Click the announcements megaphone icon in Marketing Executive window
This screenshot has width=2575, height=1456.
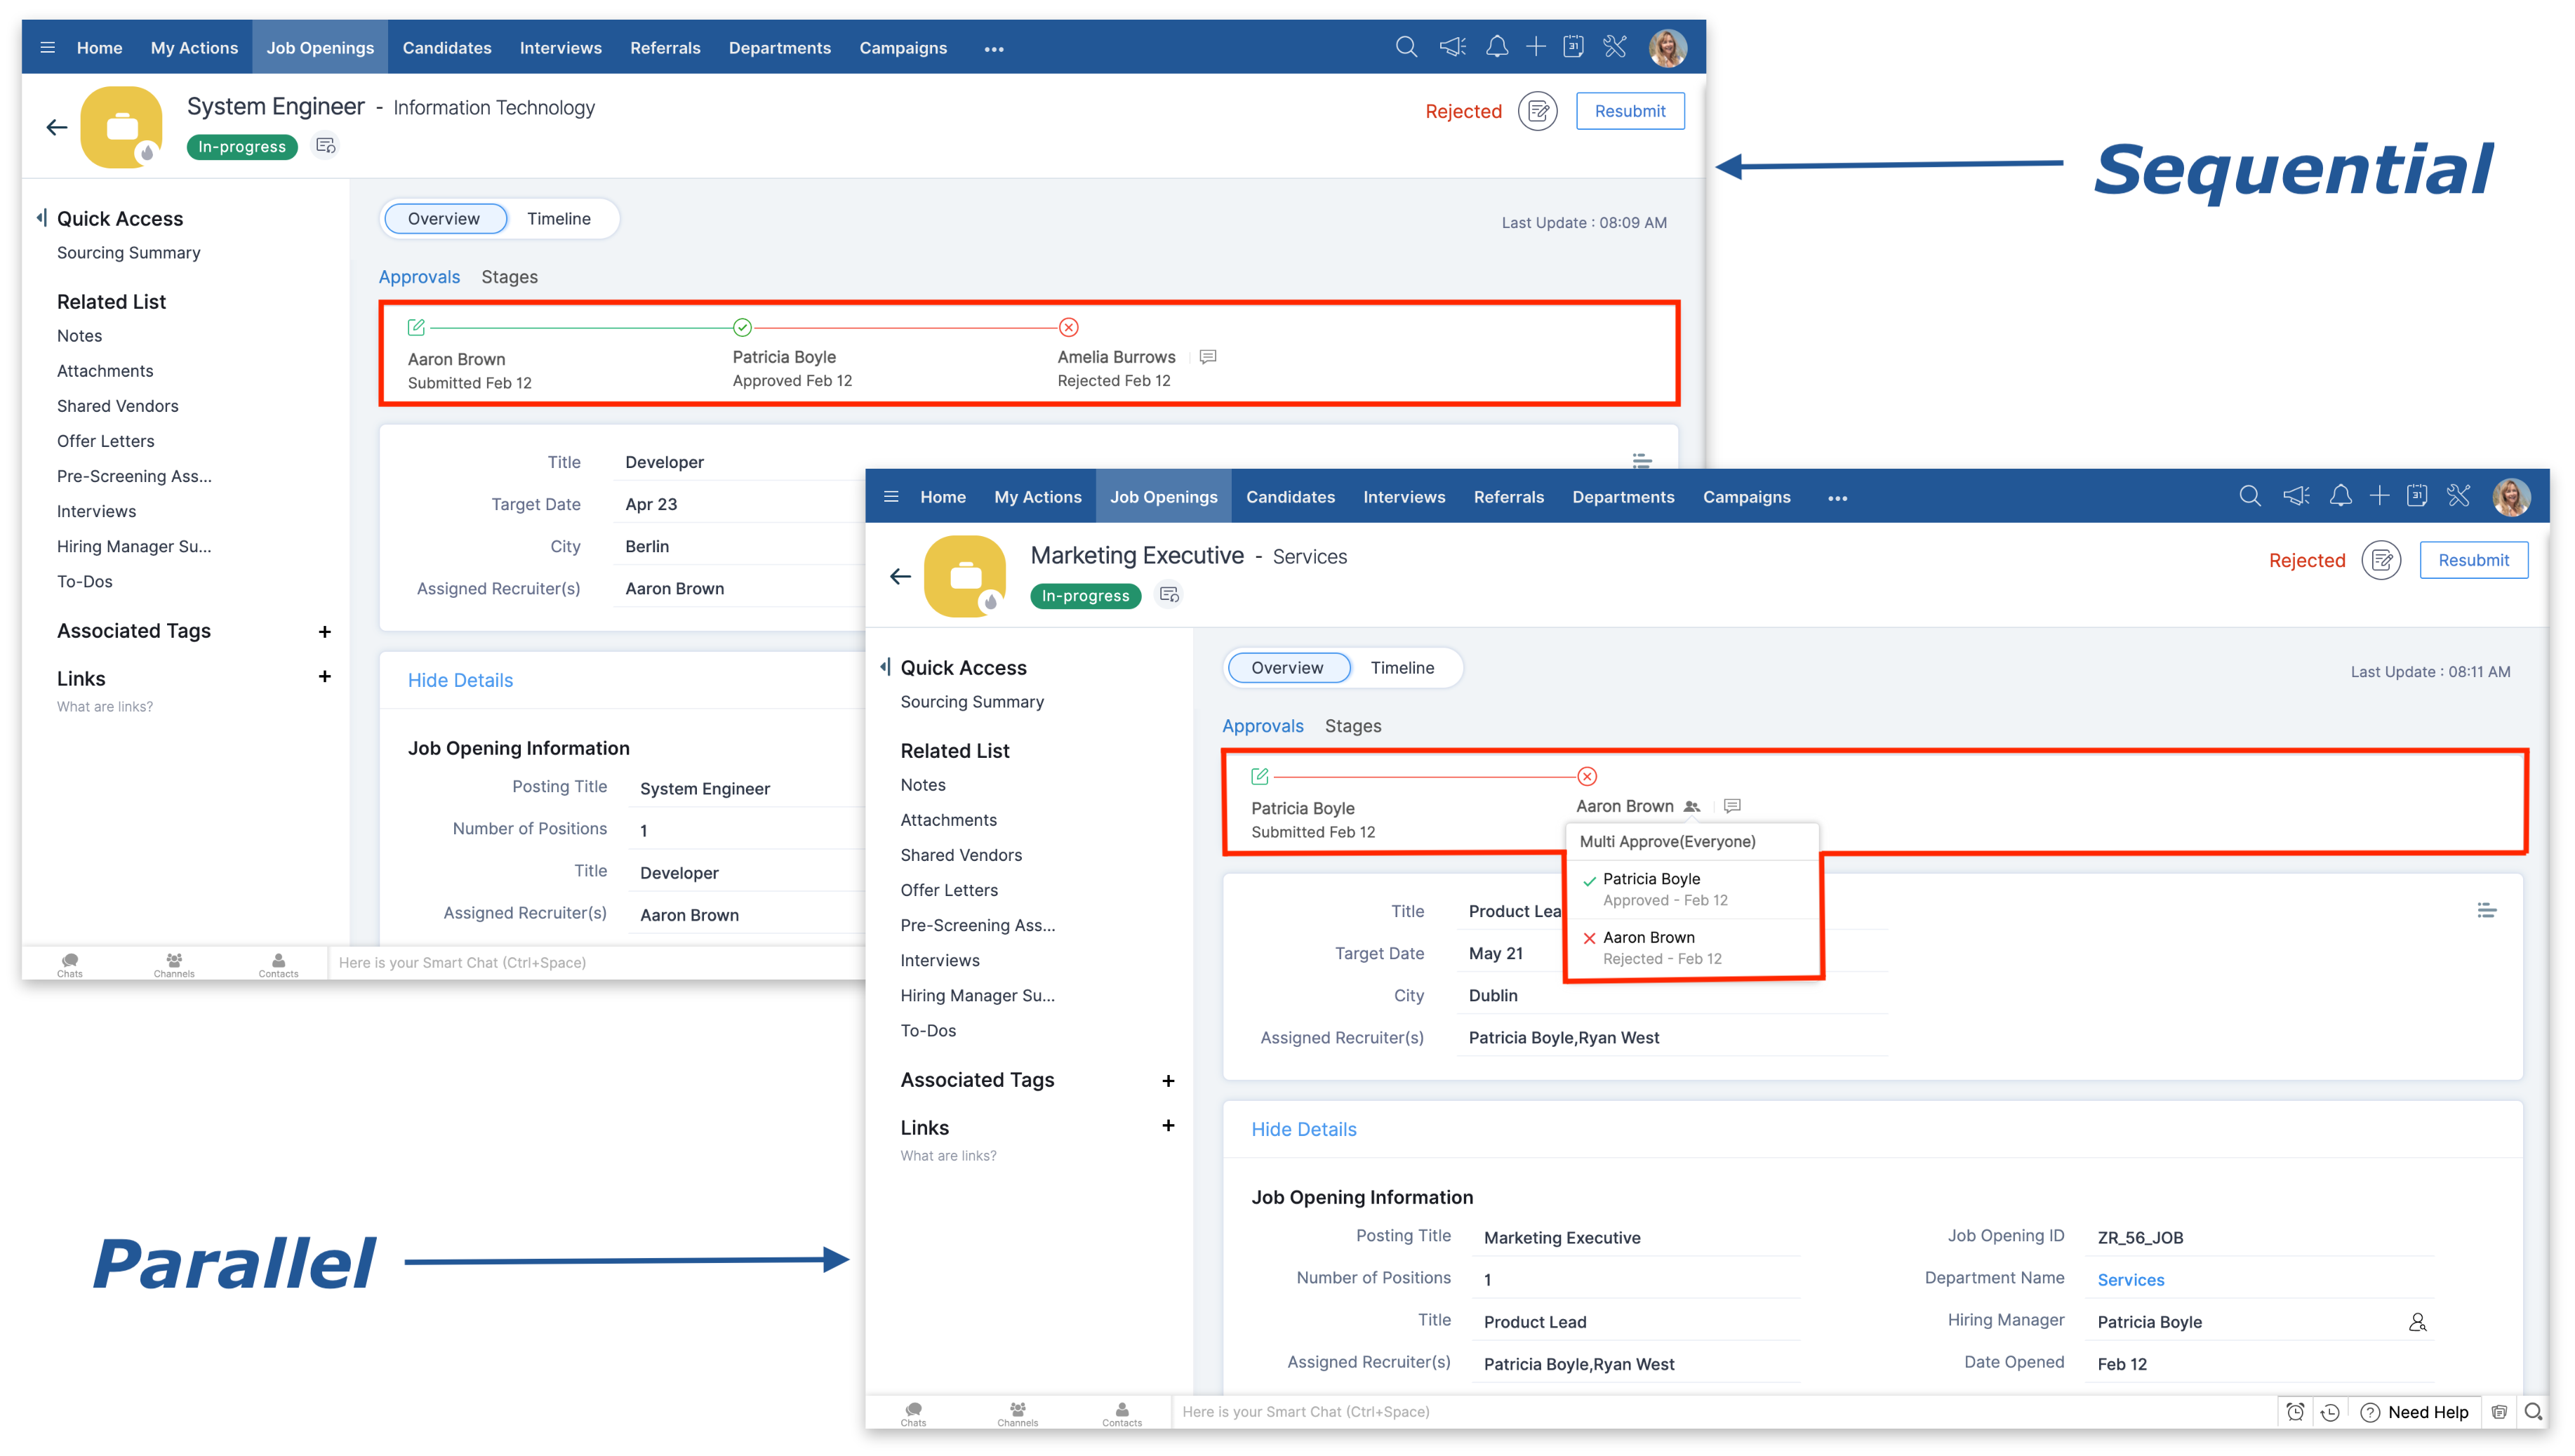[x=2296, y=496]
